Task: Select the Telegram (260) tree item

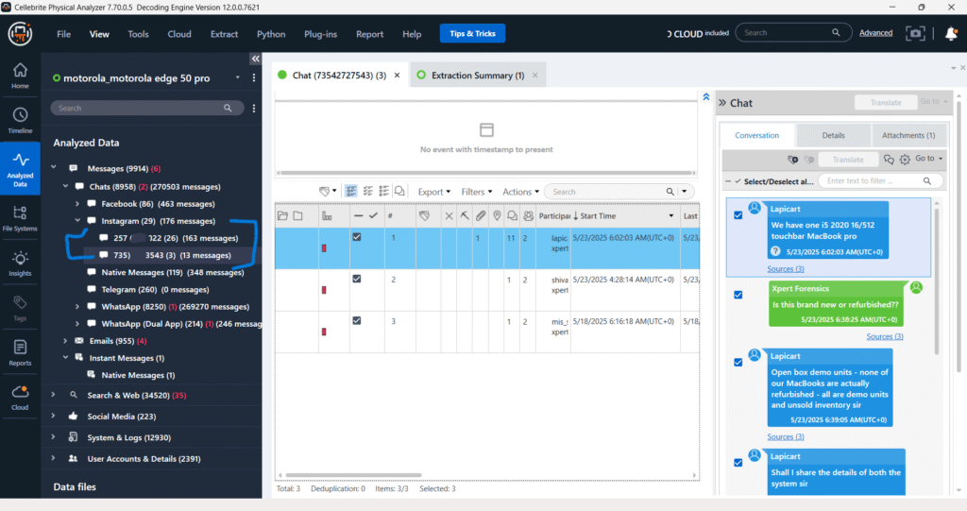Action: coord(155,289)
